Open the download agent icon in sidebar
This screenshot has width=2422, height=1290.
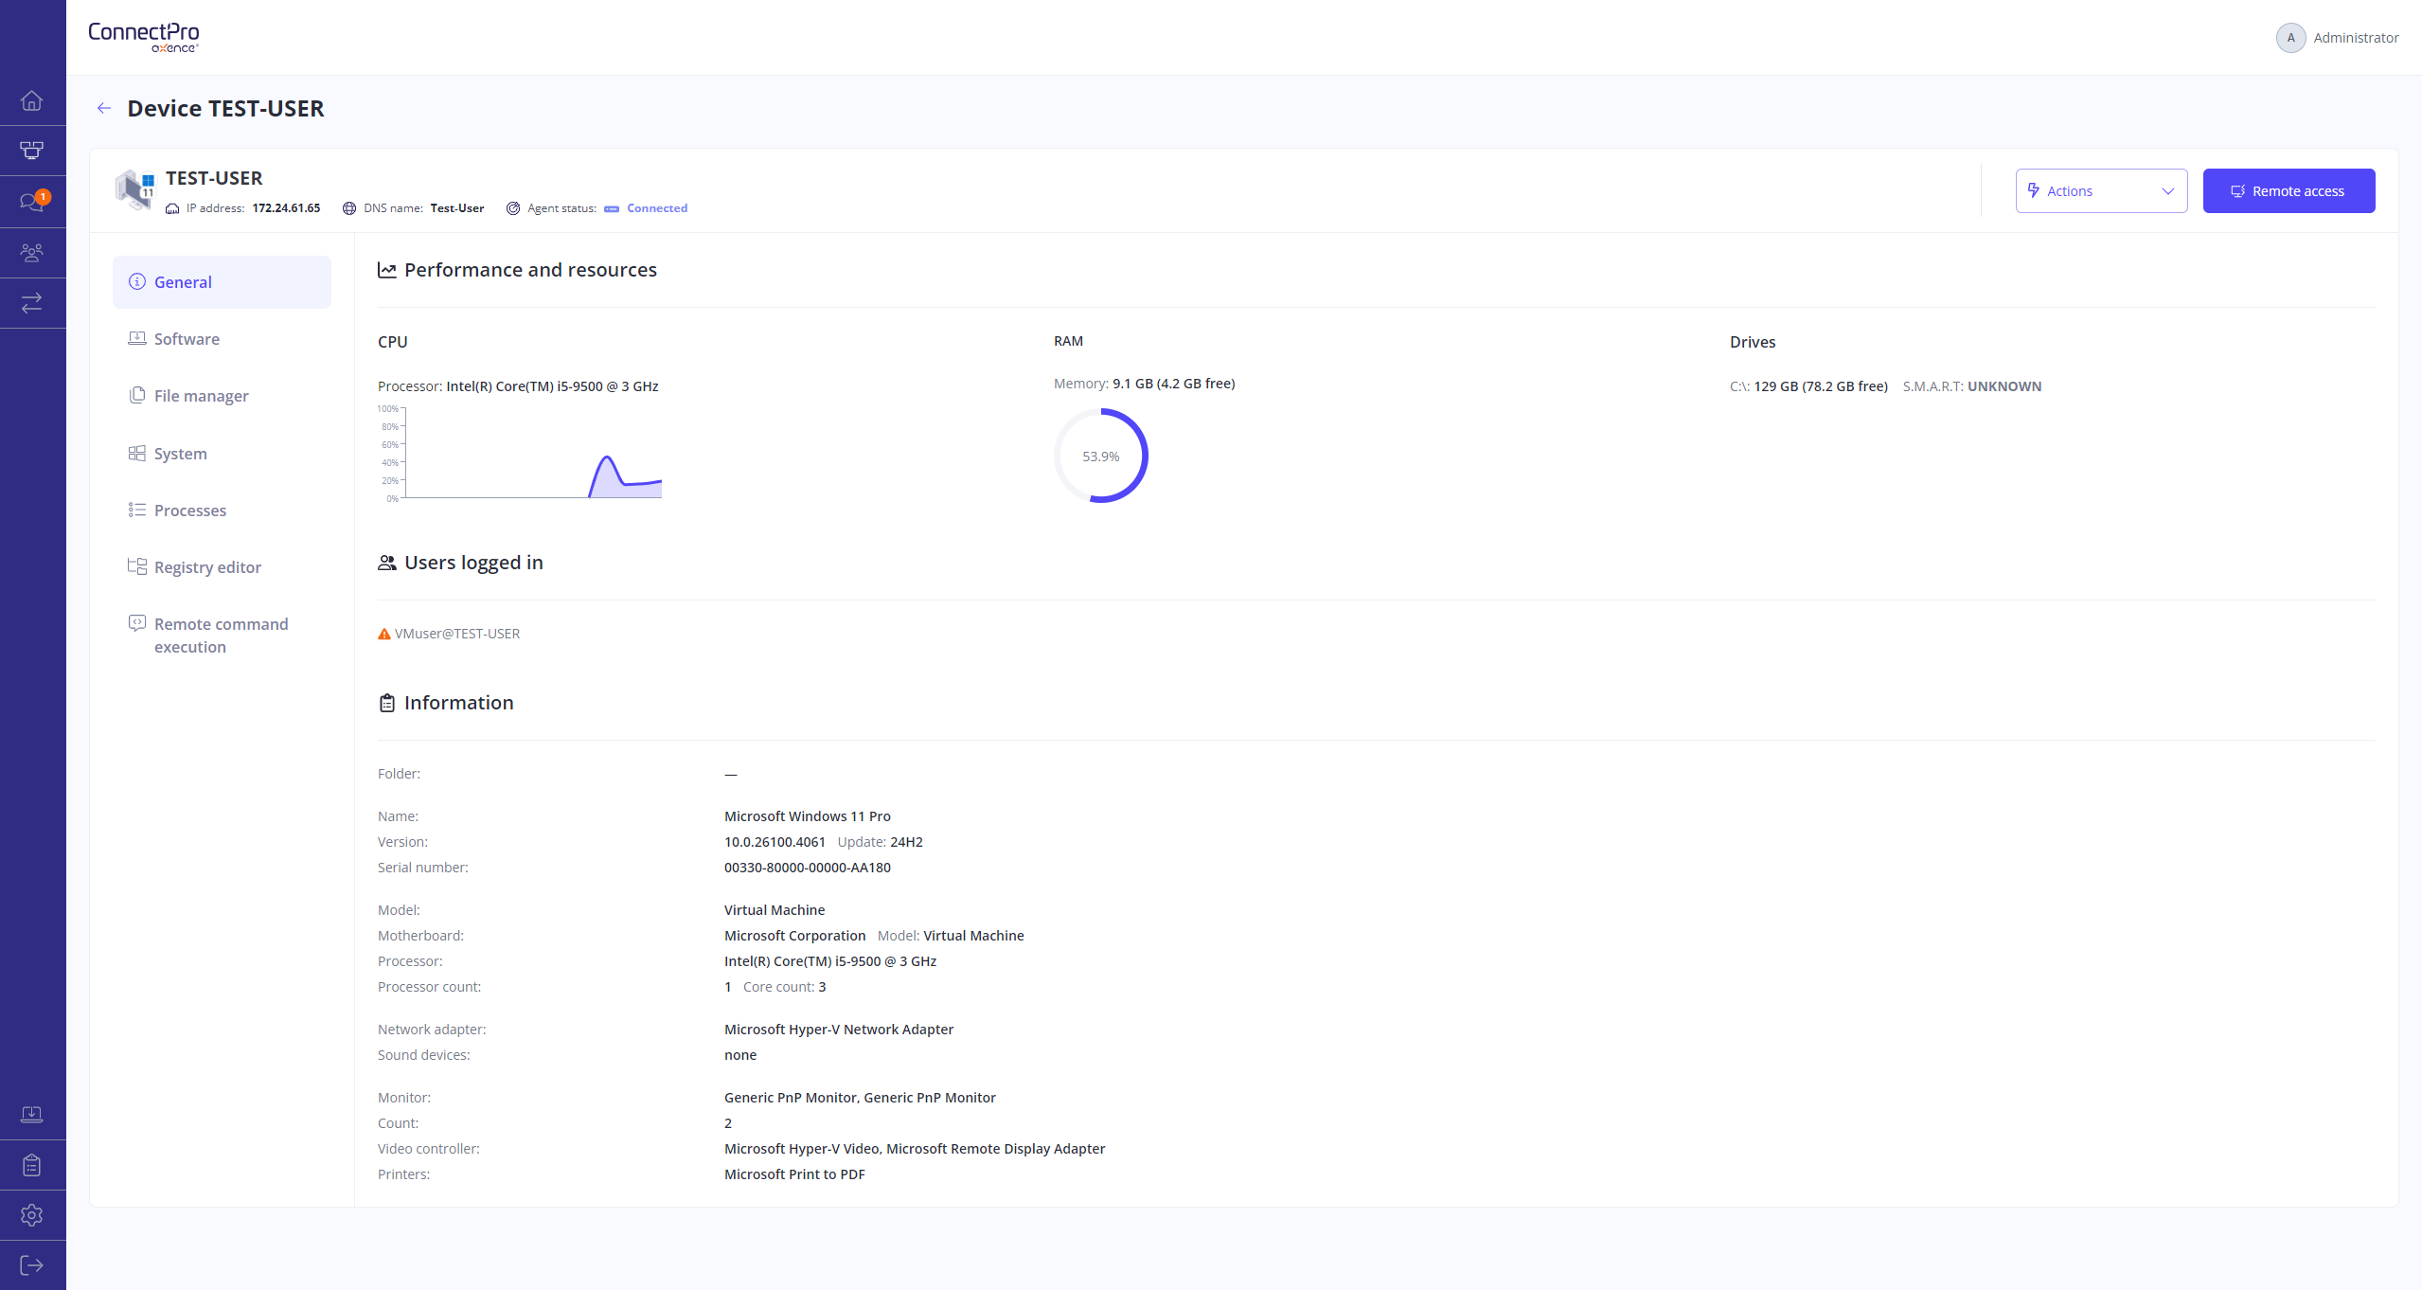(32, 1114)
